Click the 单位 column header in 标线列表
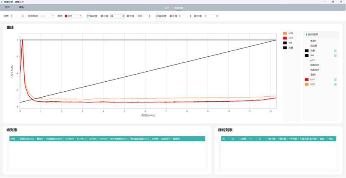346x178 pixels. pyautogui.click(x=332, y=139)
